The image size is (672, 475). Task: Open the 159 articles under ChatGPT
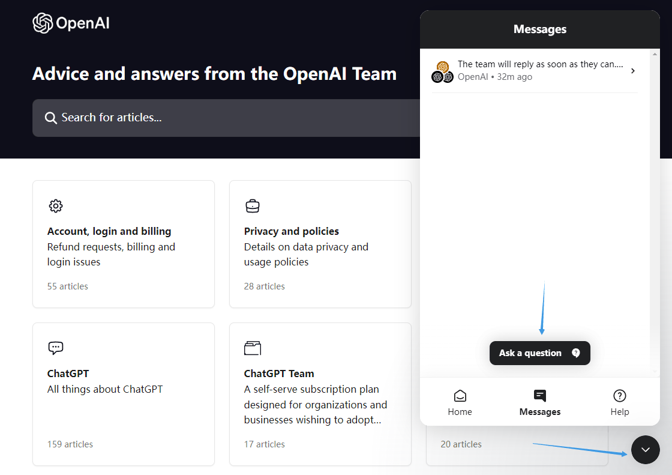70,444
